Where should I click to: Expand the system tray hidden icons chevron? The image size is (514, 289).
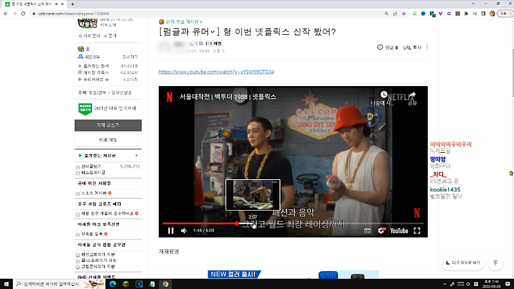click(445, 284)
